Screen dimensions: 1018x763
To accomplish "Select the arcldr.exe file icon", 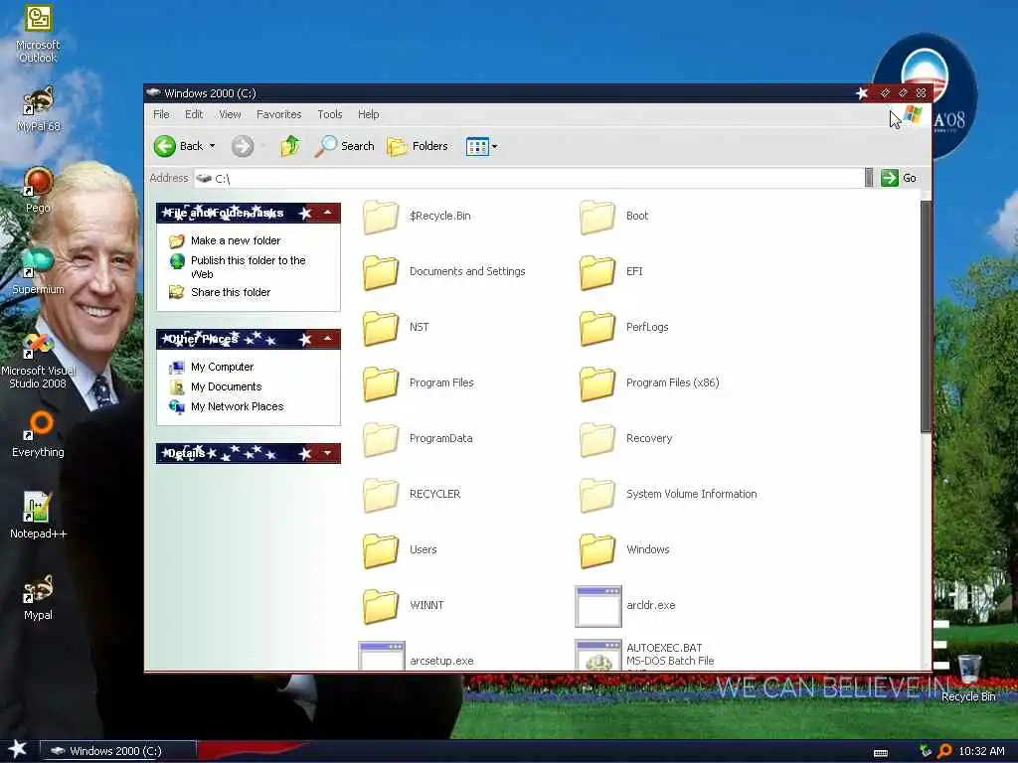I will coord(597,607).
